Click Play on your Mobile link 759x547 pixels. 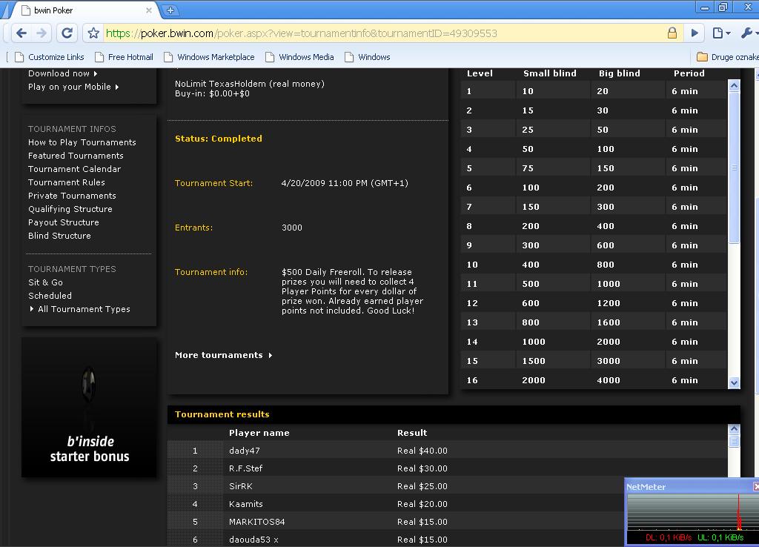(73, 87)
